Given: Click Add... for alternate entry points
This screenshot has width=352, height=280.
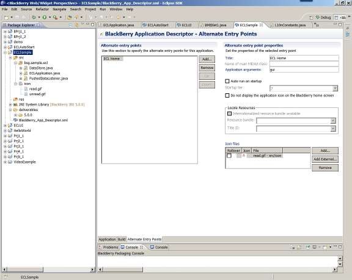Looking at the screenshot, I should (207, 59).
